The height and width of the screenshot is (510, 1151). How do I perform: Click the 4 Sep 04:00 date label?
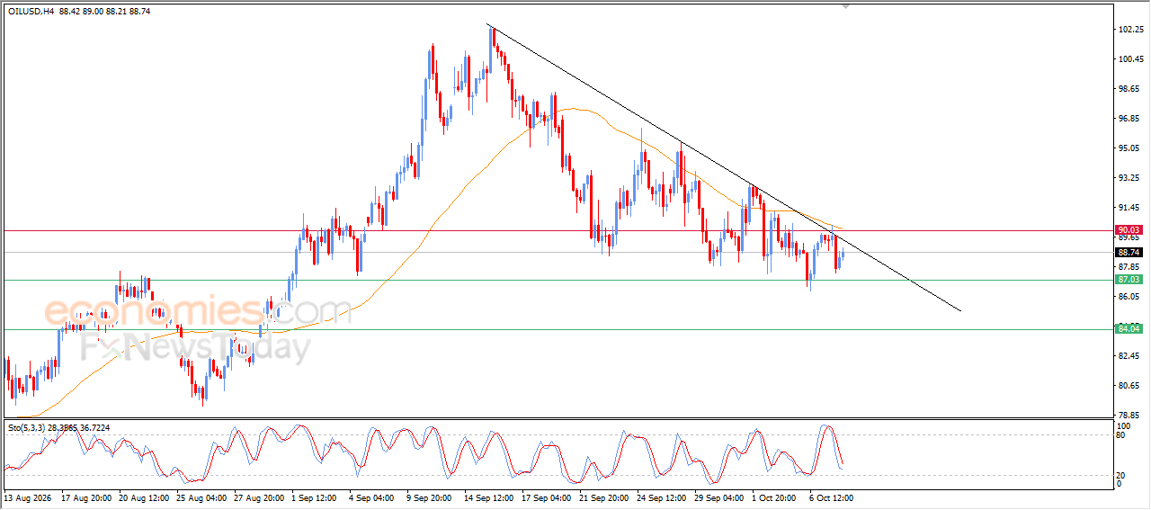click(373, 497)
